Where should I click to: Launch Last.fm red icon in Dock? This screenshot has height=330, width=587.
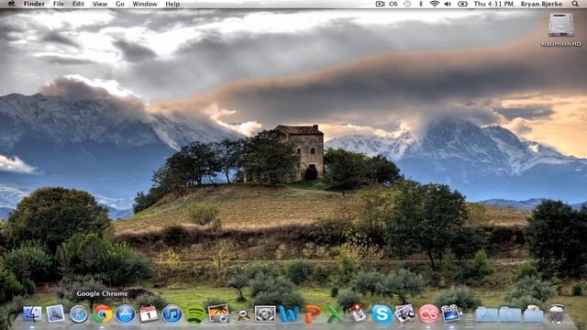(428, 313)
